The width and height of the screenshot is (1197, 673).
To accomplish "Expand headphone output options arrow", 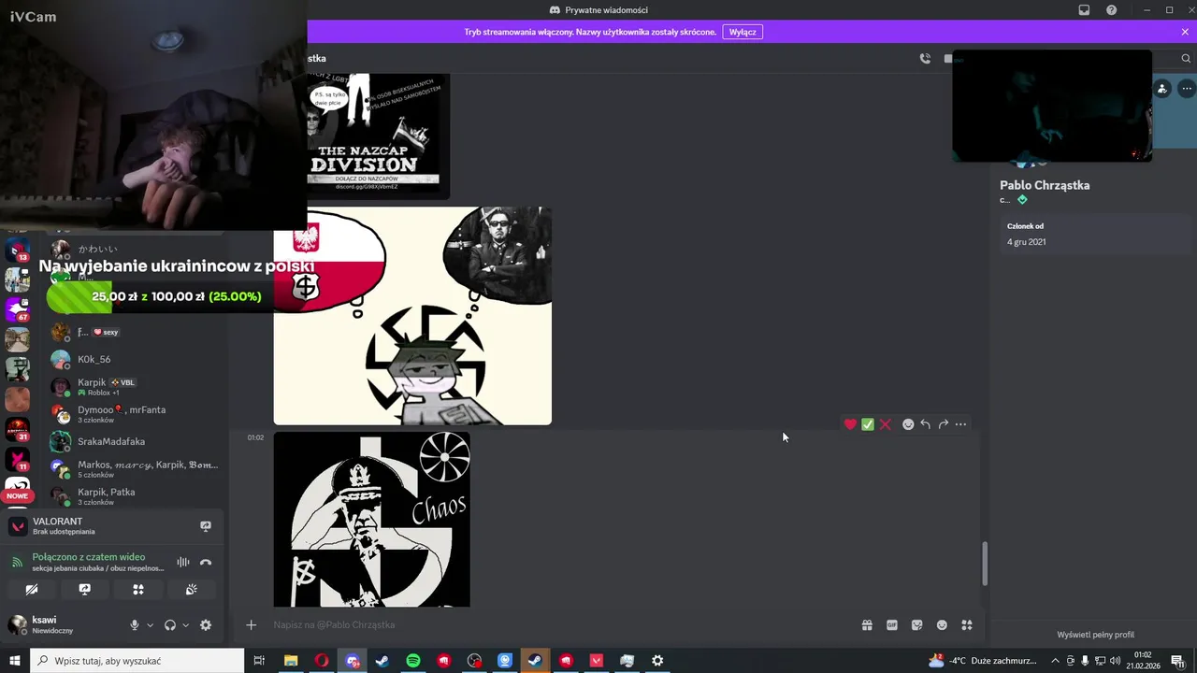I will tap(185, 625).
